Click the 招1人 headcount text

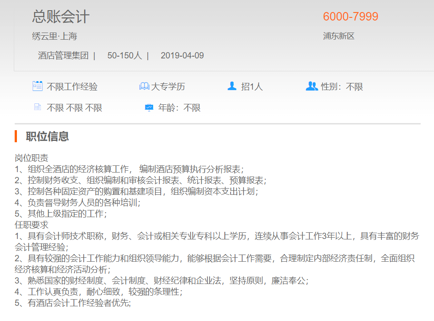click(x=252, y=86)
